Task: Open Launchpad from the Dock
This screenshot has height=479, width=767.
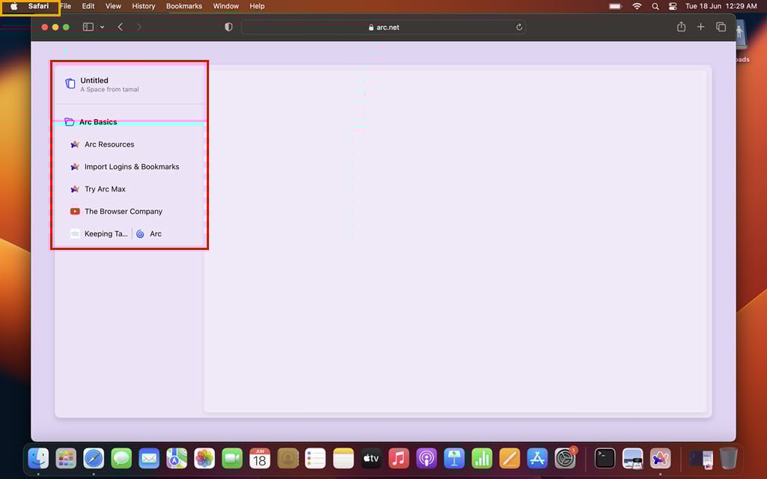Action: [66, 459]
